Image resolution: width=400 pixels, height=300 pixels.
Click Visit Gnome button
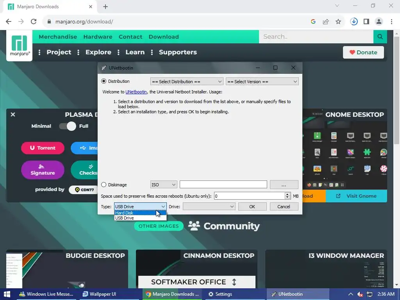point(356,196)
